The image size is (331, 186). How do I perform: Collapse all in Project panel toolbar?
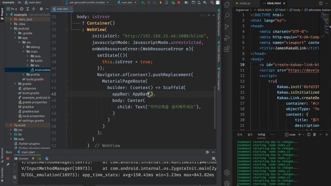point(34,9)
